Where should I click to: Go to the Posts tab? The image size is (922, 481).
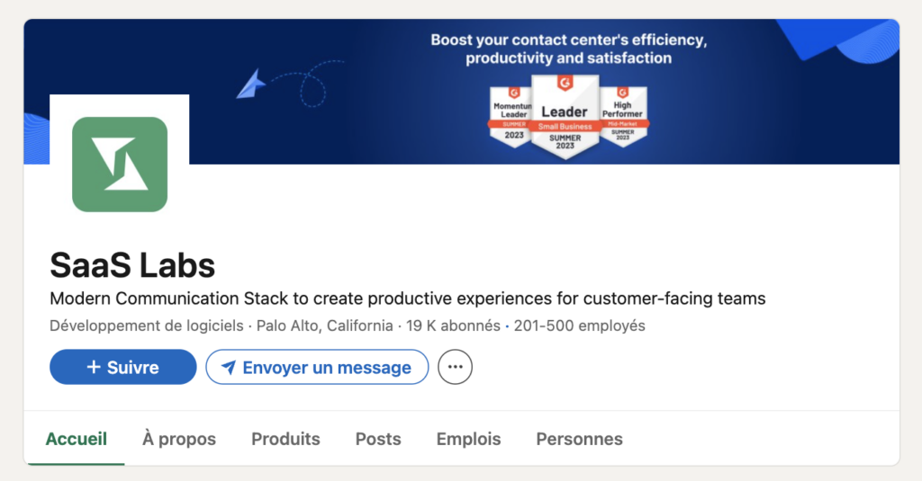(378, 439)
